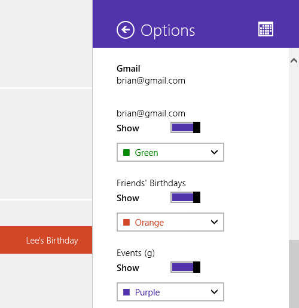Click the Gmail account heading
This screenshot has width=299, height=308.
pos(129,69)
